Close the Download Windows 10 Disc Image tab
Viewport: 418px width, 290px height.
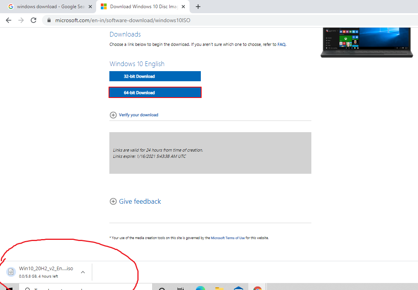[183, 7]
